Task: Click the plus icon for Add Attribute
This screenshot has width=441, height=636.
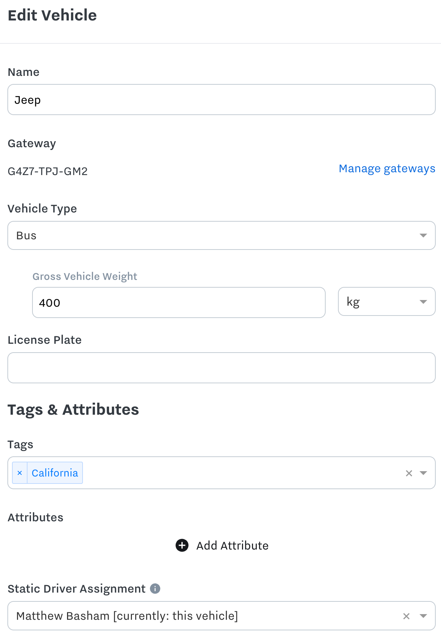Action: click(182, 545)
